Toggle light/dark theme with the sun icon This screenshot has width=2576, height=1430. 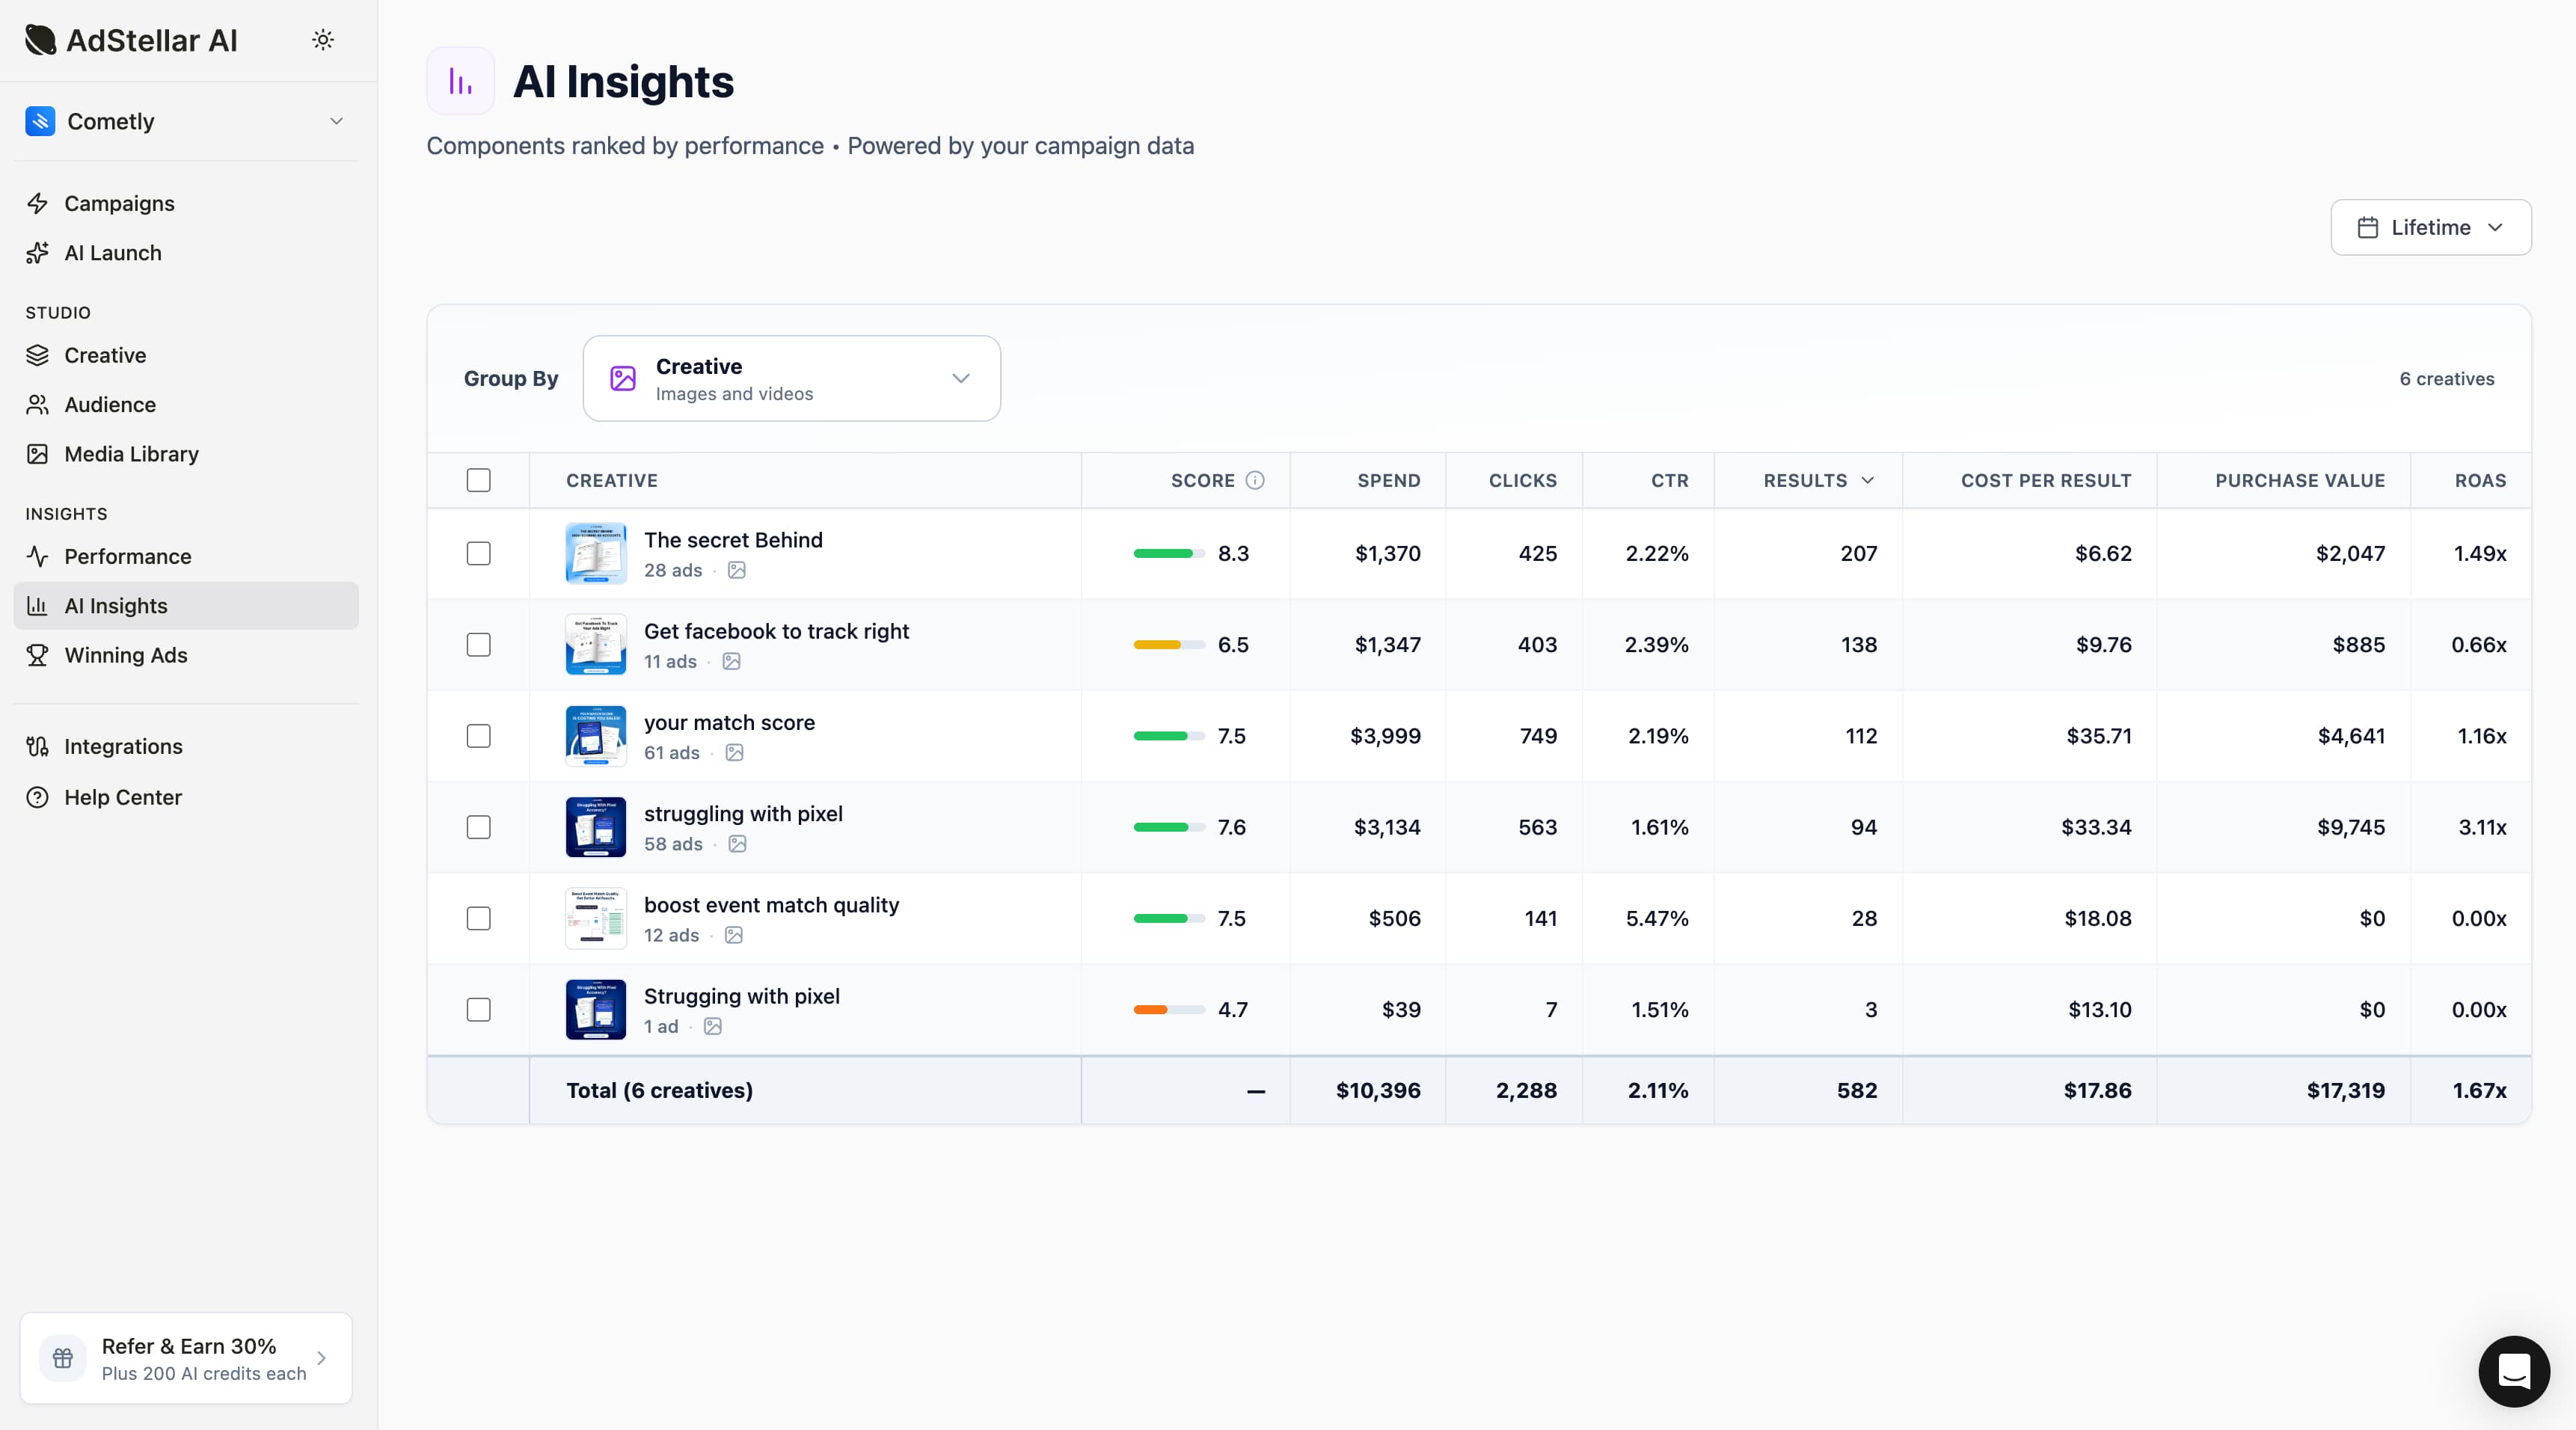point(322,40)
